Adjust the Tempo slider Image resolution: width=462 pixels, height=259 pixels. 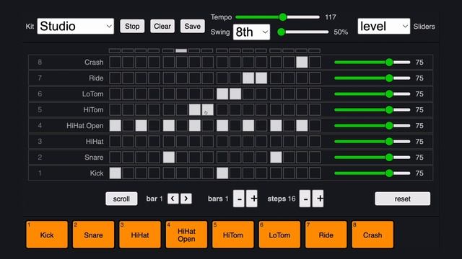[277, 17]
